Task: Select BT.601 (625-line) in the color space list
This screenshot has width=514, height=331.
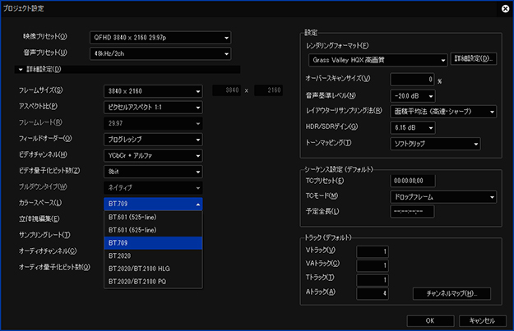Action: pos(153,230)
